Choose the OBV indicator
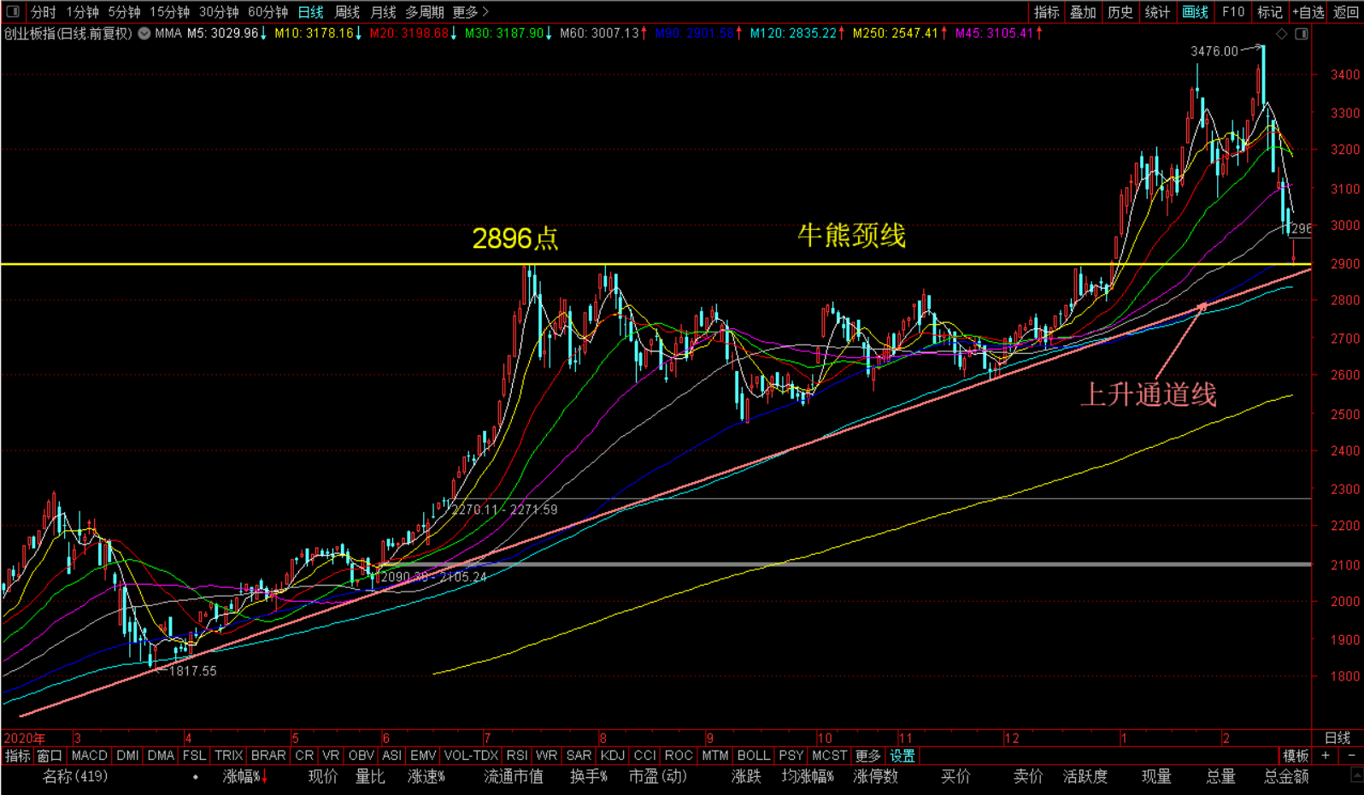Screen dimensions: 1364x795 (x=362, y=756)
